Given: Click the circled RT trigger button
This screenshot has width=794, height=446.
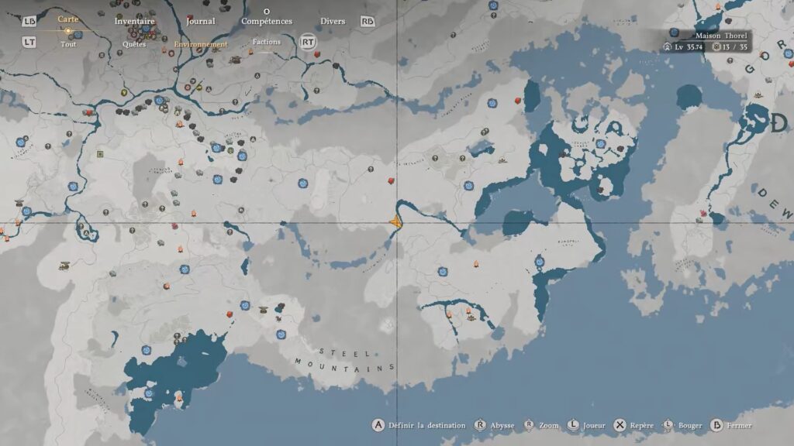Looking at the screenshot, I should tap(307, 42).
